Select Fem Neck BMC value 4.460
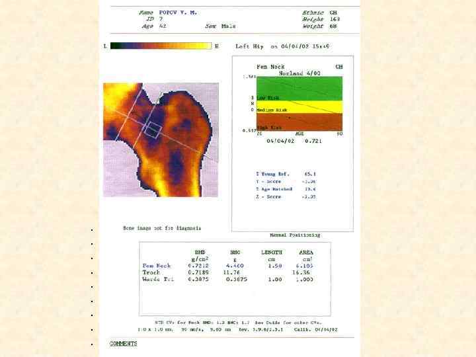476x357 pixels. click(235, 266)
